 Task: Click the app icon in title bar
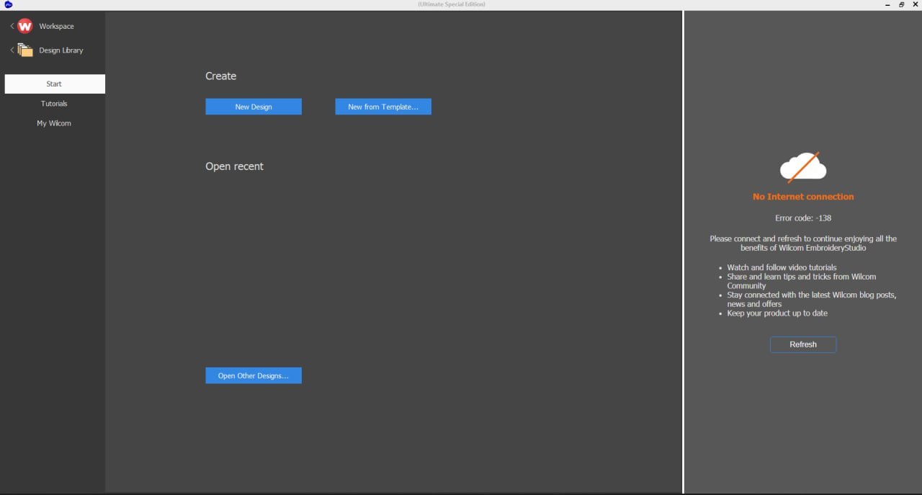pyautogui.click(x=8, y=4)
